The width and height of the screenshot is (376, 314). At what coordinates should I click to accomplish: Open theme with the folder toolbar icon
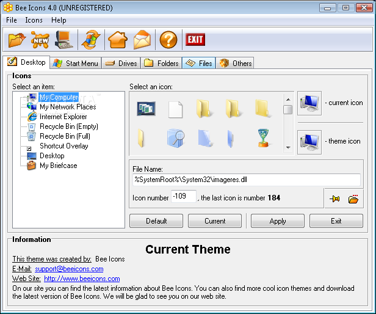click(x=17, y=40)
